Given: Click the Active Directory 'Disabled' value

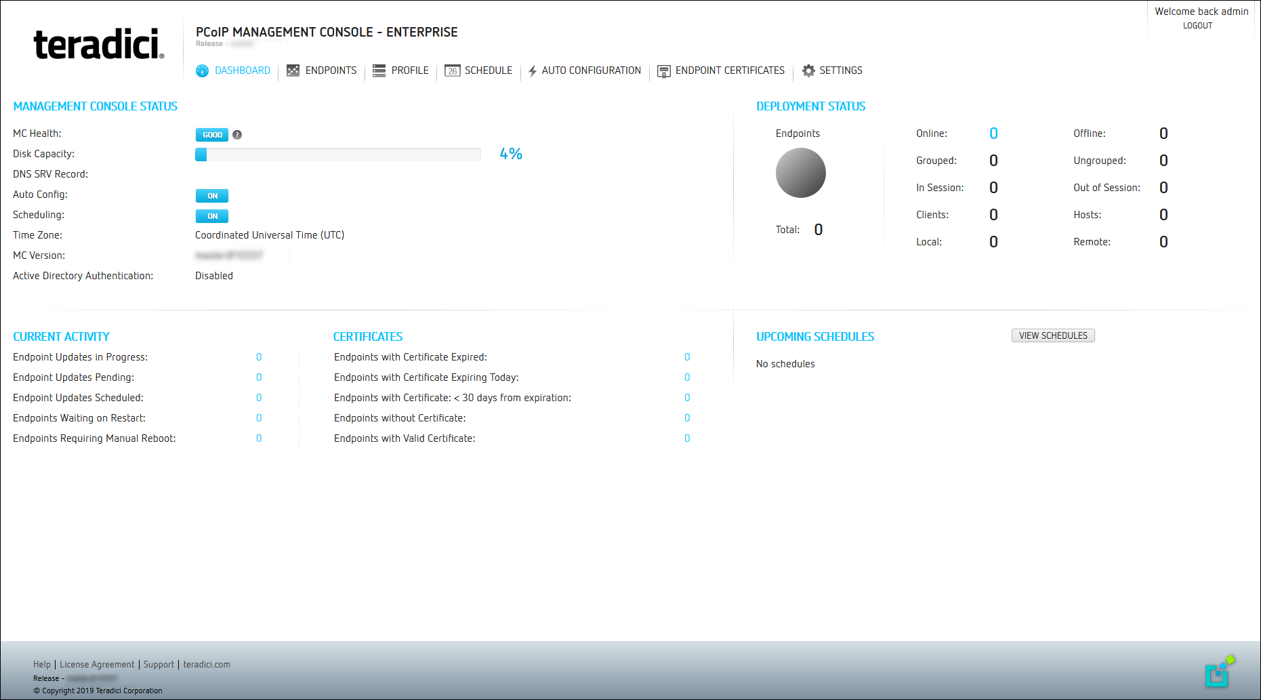Looking at the screenshot, I should pyautogui.click(x=214, y=276).
